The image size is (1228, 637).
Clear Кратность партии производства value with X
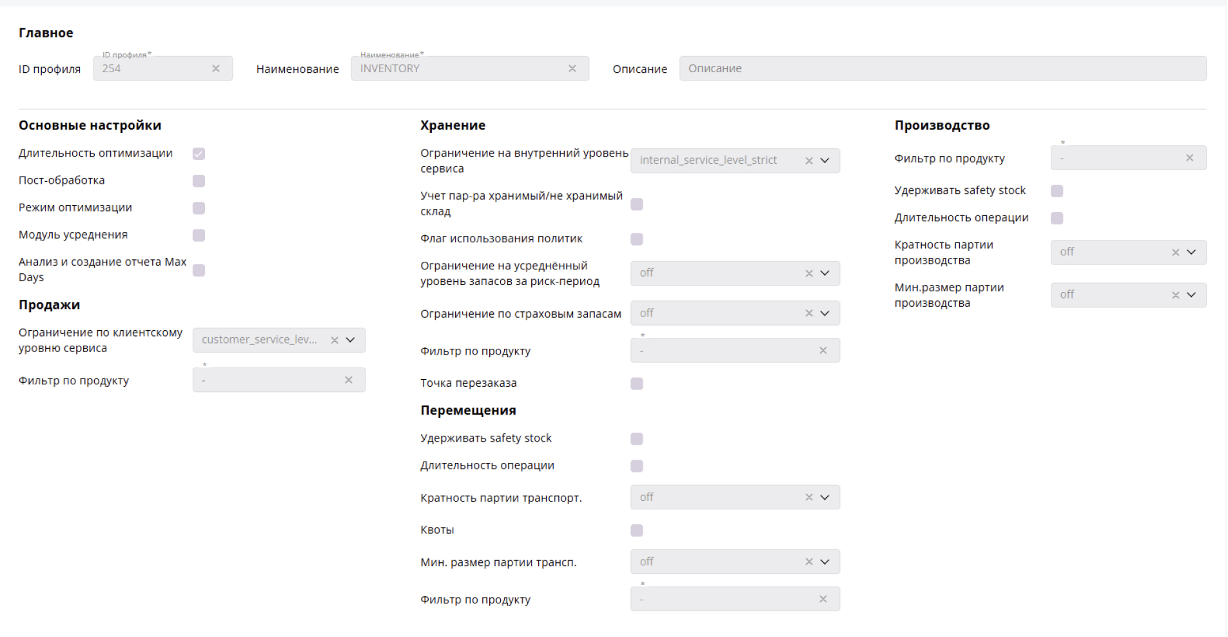click(x=1175, y=253)
